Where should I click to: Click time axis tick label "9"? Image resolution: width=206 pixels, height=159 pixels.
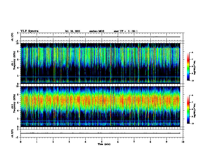pyautogui.click(x=166, y=142)
